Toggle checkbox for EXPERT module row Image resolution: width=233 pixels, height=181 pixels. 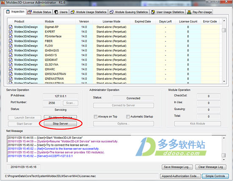11,32
